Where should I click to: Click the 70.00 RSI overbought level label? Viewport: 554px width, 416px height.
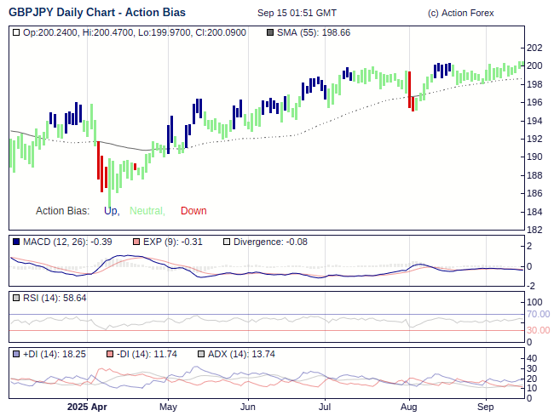tap(537, 314)
